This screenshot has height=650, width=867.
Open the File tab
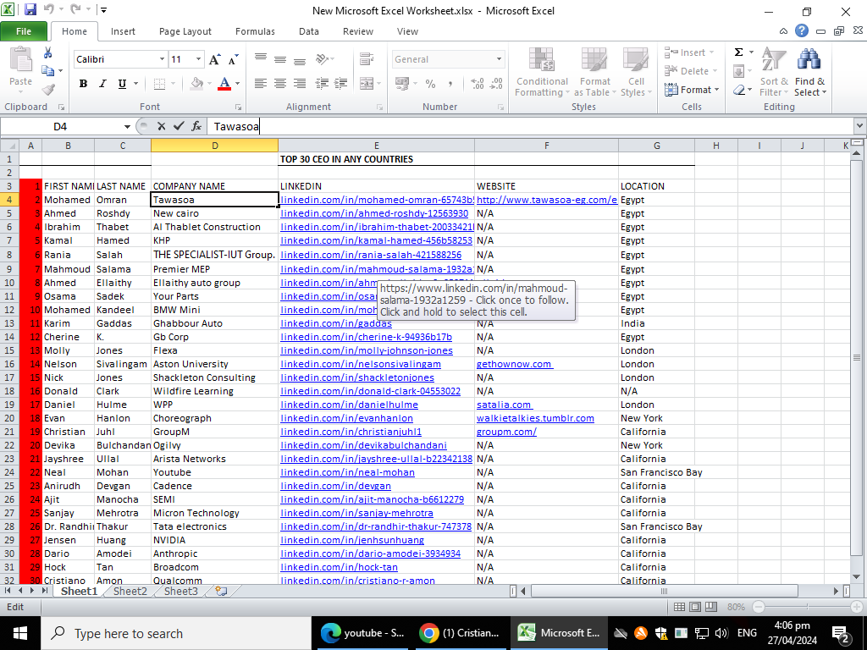24,31
